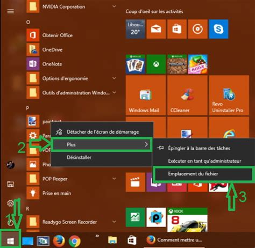The image size is (255, 248).
Task: Open the Skype tile
Action: coord(218,29)
